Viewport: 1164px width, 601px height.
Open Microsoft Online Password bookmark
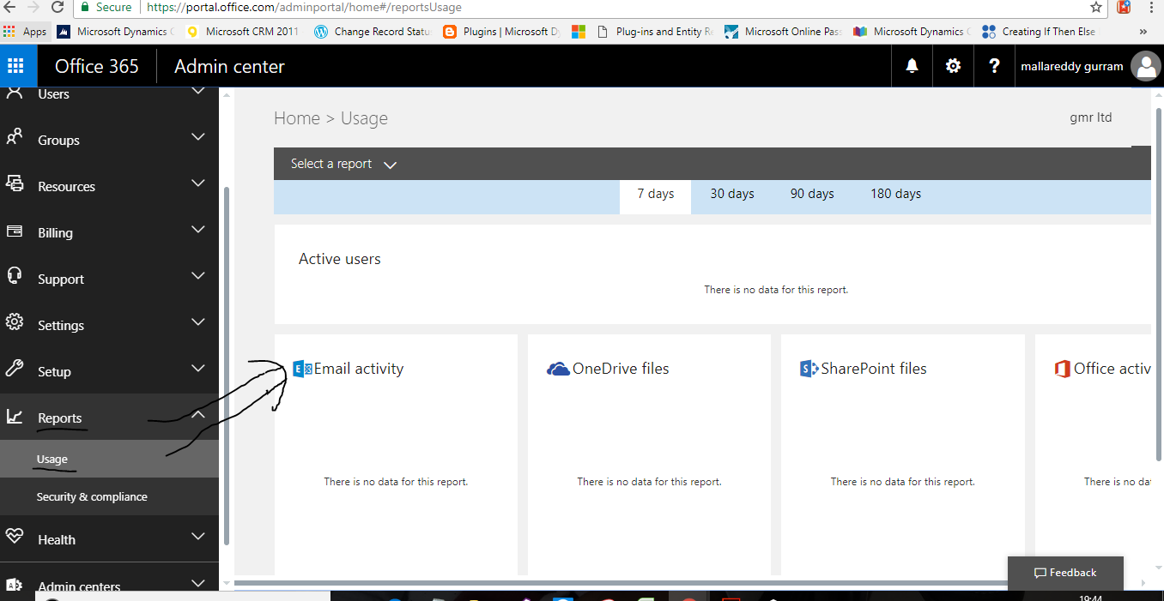(x=783, y=32)
